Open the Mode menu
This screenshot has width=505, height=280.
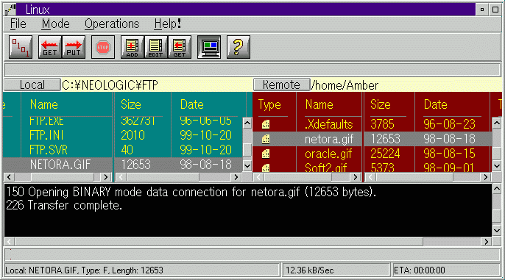click(56, 24)
